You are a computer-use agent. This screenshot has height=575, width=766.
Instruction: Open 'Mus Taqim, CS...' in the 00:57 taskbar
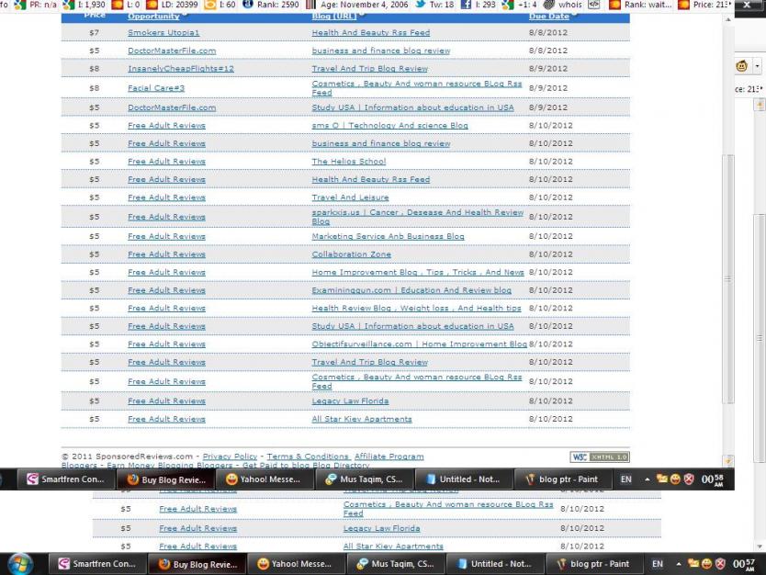click(x=395, y=564)
